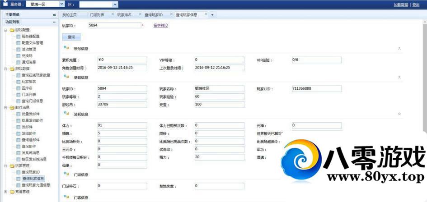
Task: Open 查询门派信息 tree entry
Action: (x=33, y=101)
